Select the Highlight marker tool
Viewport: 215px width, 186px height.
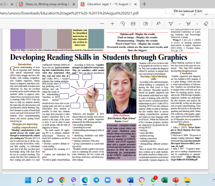(188, 24)
